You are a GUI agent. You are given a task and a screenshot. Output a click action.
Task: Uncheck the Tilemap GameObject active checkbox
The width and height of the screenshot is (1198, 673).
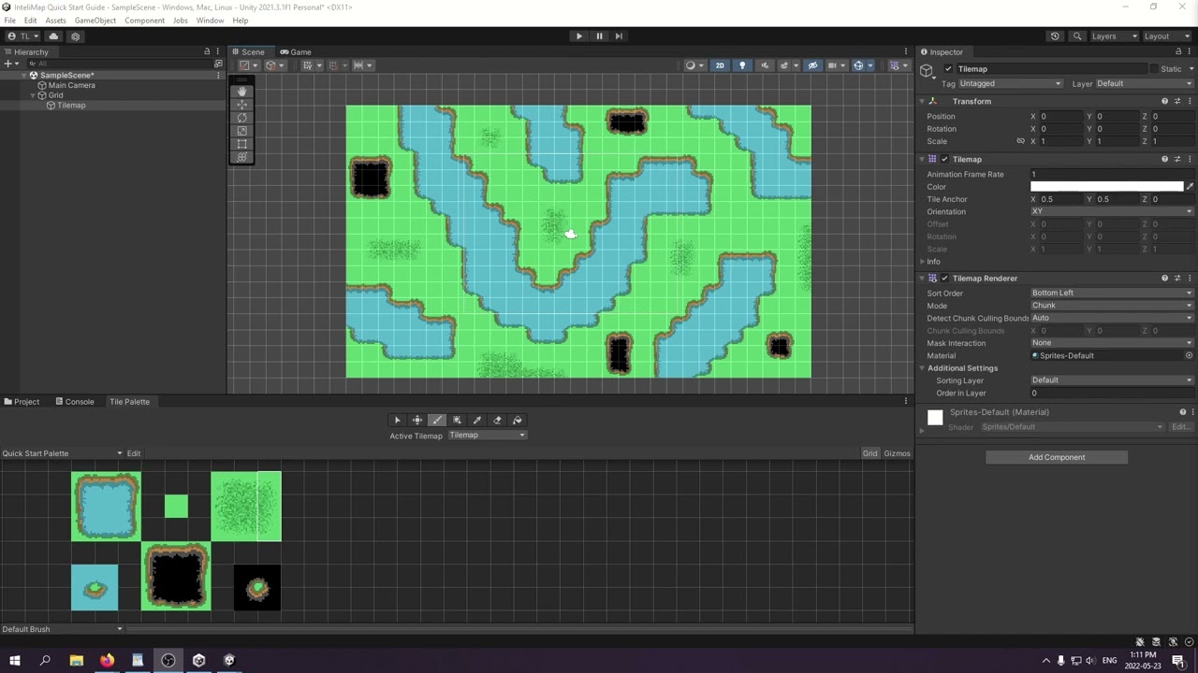point(948,69)
